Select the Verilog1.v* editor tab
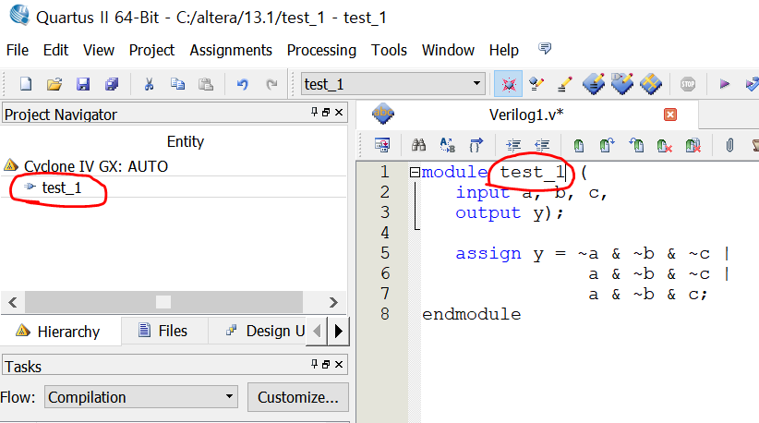759x423 pixels. pyautogui.click(x=526, y=115)
